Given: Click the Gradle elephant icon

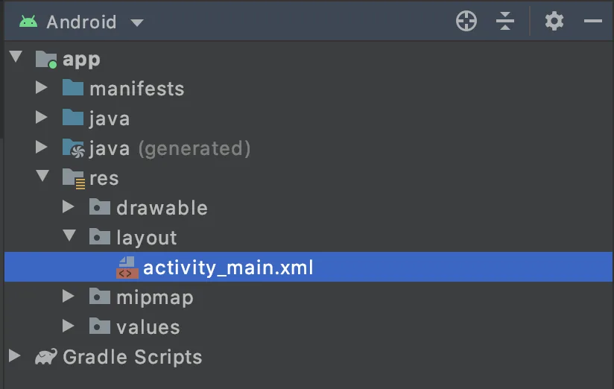Looking at the screenshot, I should 45,356.
